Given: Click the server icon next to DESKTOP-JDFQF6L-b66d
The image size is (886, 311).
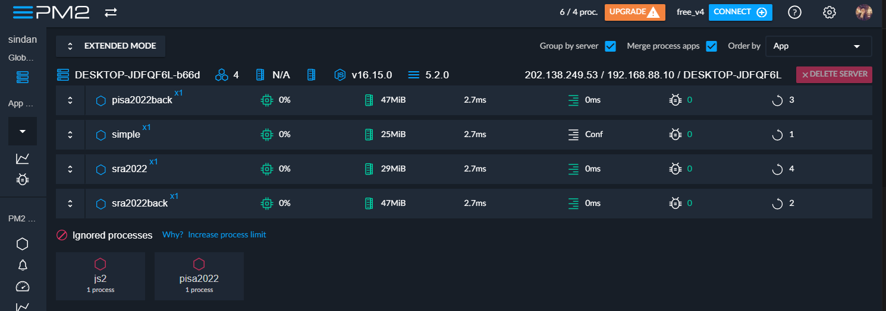Looking at the screenshot, I should 62,75.
